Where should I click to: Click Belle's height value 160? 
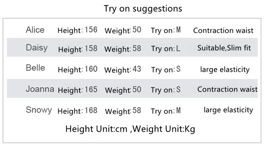tap(91, 69)
